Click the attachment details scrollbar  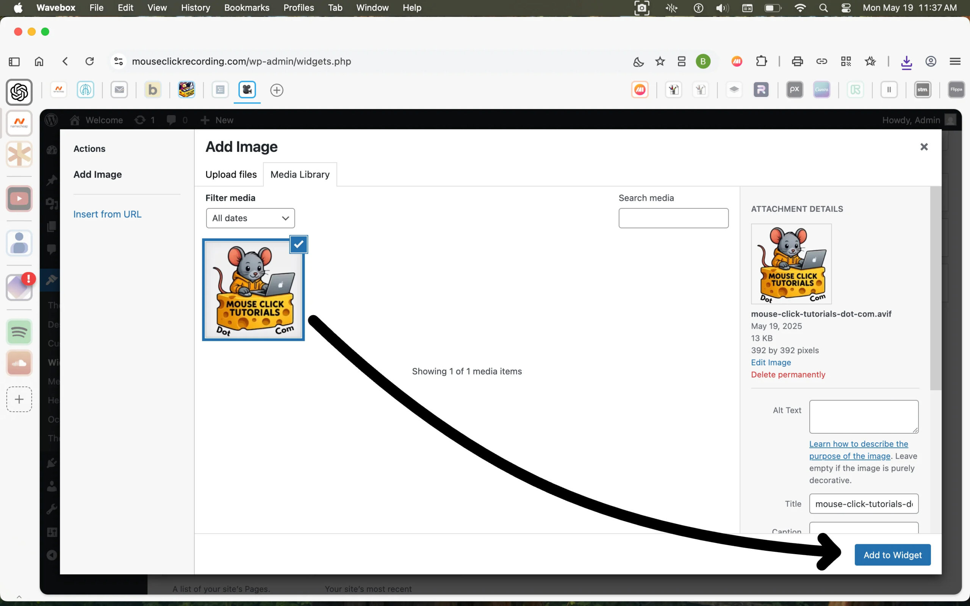pyautogui.click(x=935, y=289)
